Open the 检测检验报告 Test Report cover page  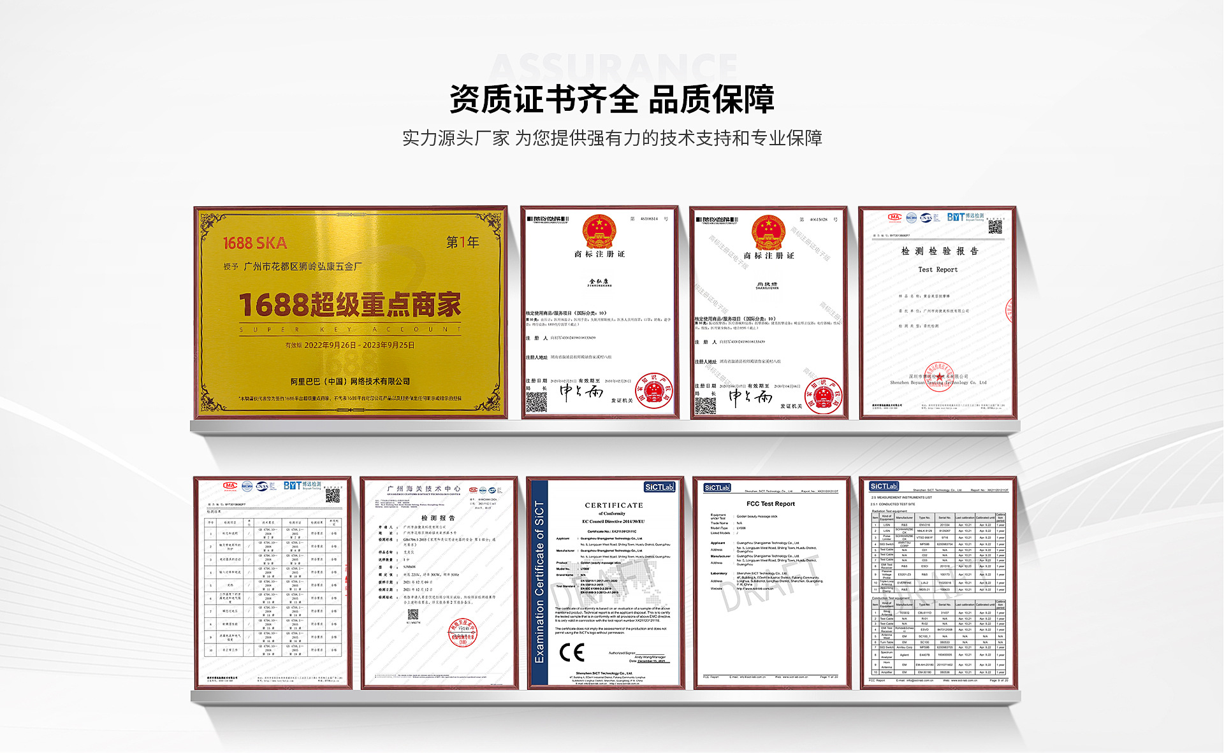(x=937, y=312)
